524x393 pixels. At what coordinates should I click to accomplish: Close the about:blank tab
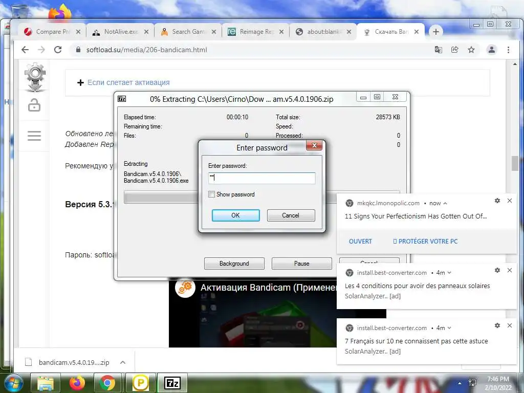point(349,32)
